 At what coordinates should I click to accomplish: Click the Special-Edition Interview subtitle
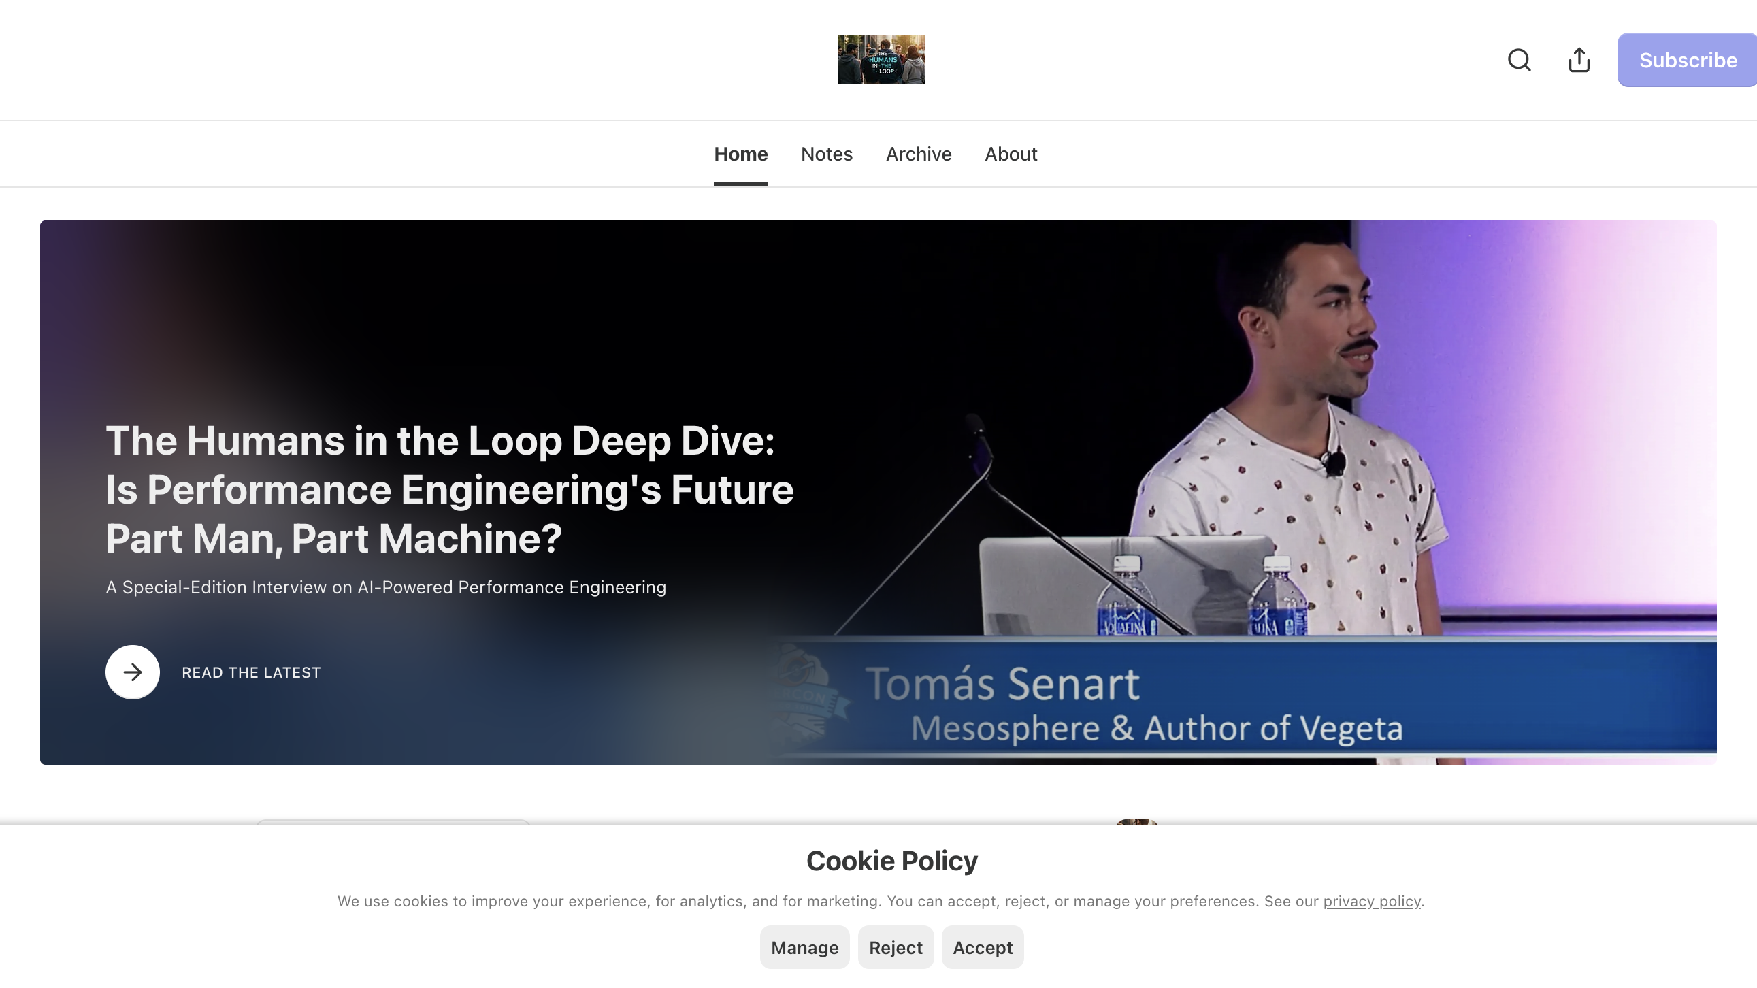(x=386, y=588)
